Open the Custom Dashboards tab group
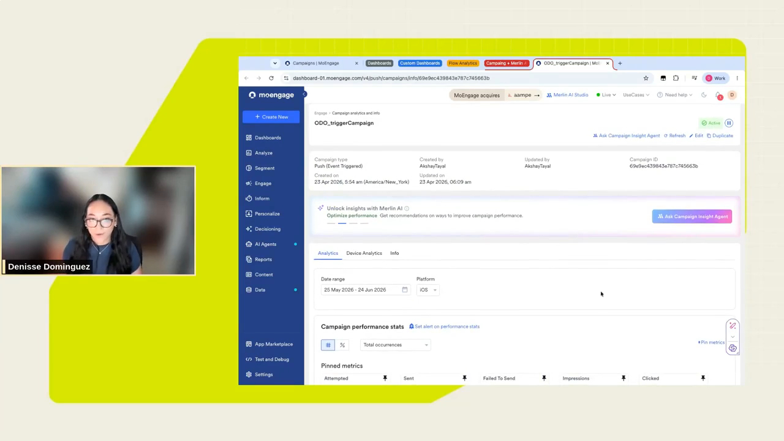Viewport: 784px width, 441px height. click(x=420, y=63)
